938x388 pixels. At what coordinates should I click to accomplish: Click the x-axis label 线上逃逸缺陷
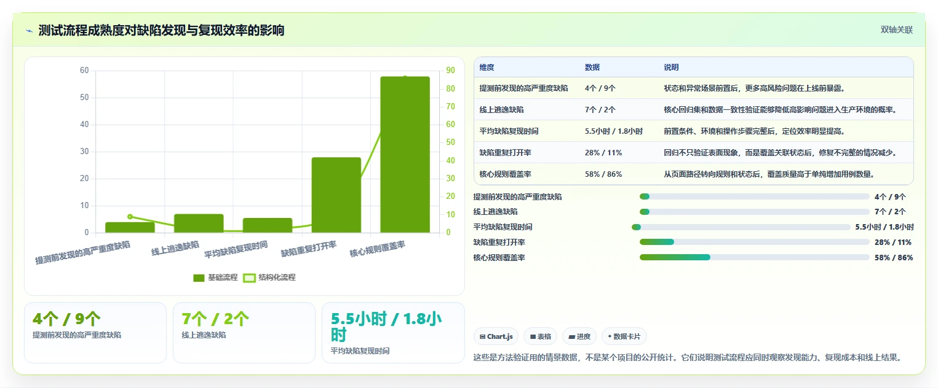click(x=176, y=248)
